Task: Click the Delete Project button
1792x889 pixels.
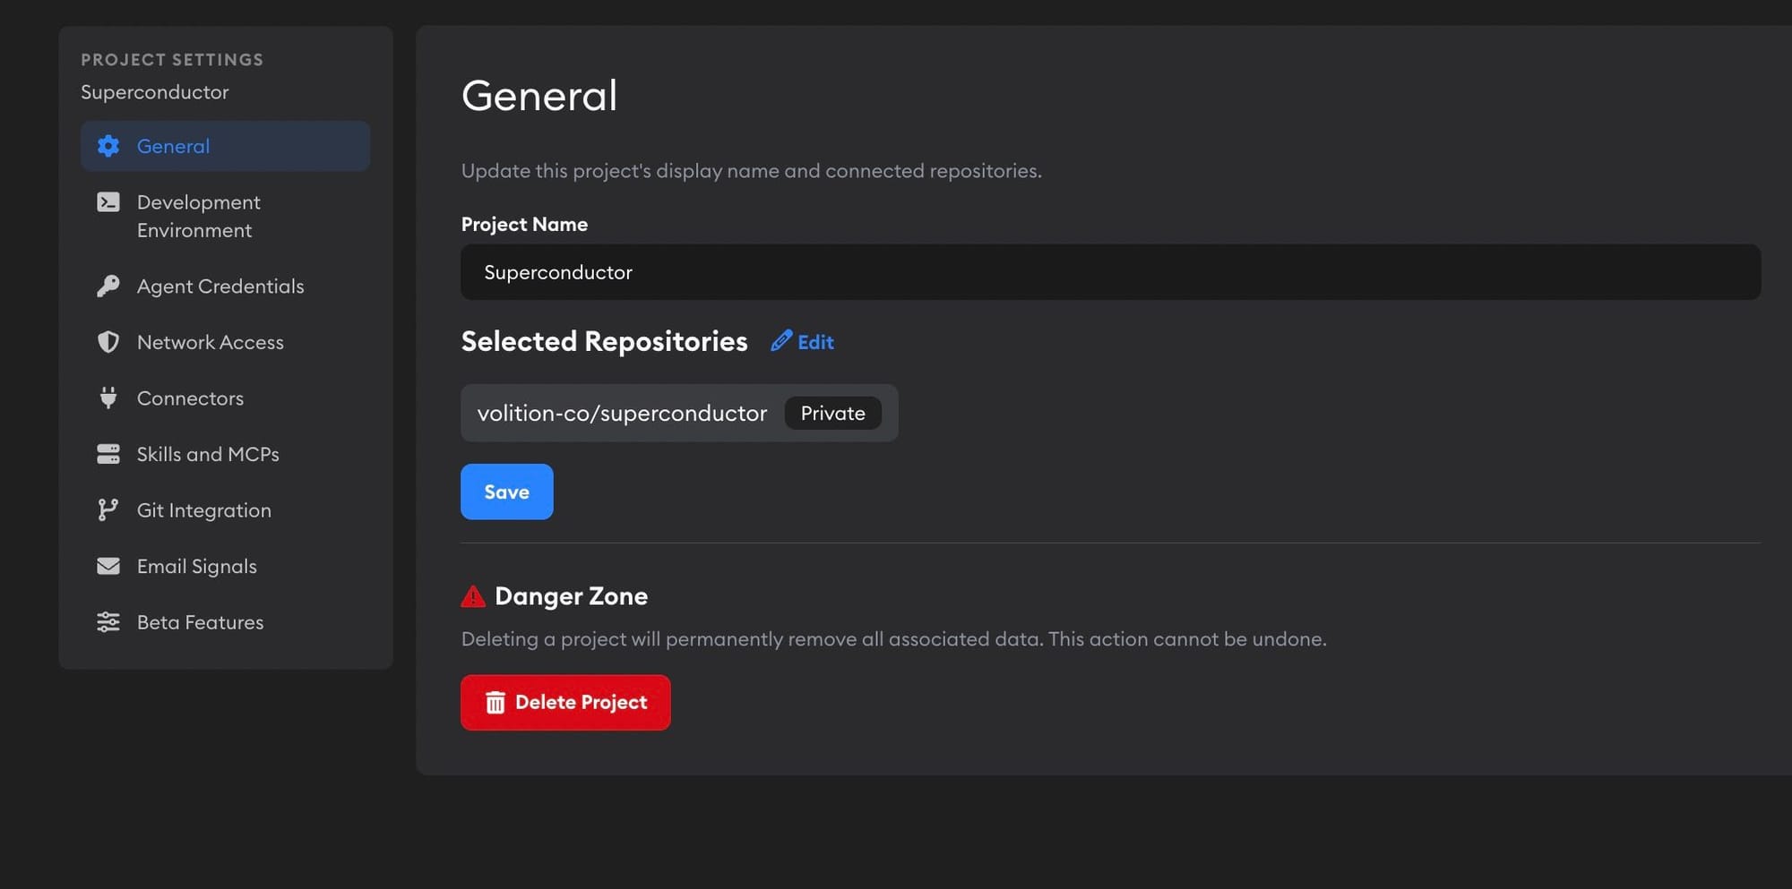Action: (x=565, y=703)
